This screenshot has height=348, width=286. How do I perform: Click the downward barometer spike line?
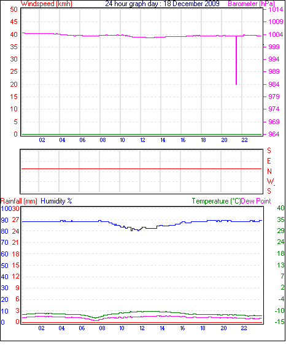click(x=236, y=60)
